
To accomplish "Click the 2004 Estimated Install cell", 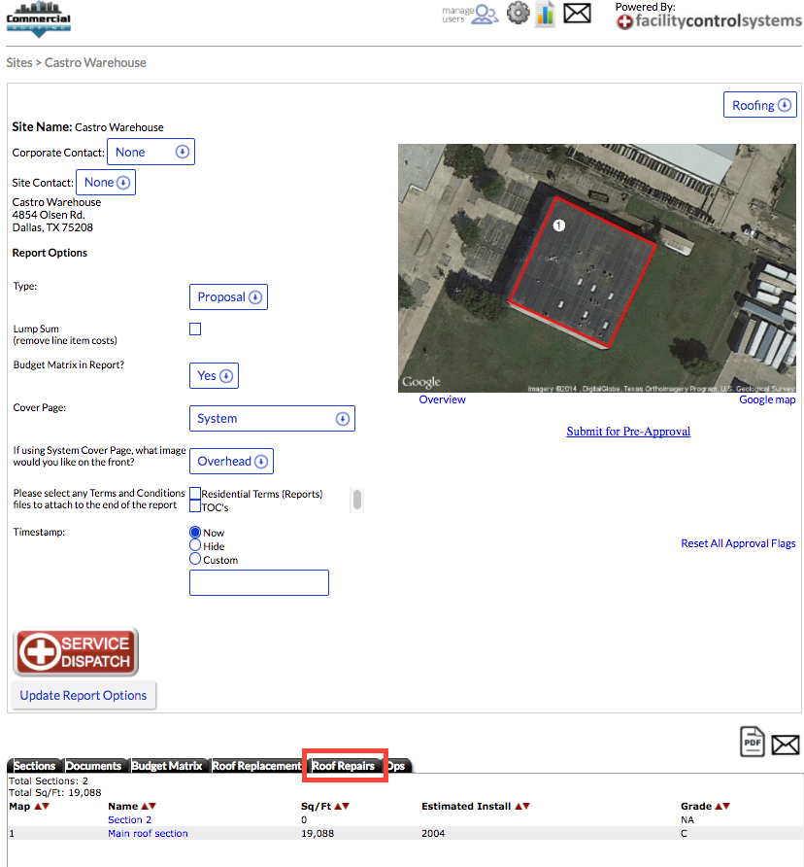I will (x=433, y=833).
